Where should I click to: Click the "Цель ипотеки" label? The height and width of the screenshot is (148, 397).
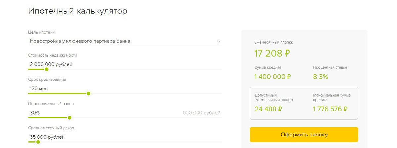pos(42,32)
